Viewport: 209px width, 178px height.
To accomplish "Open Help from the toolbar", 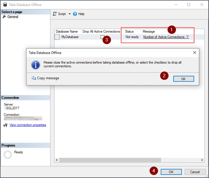I will pos(79,14).
